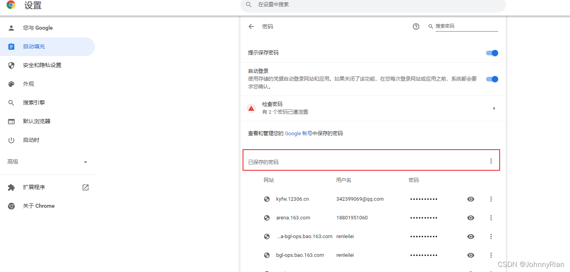Click the globe icon beside kyfw.12306.cn
This screenshot has height=272, width=570.
tap(267, 199)
